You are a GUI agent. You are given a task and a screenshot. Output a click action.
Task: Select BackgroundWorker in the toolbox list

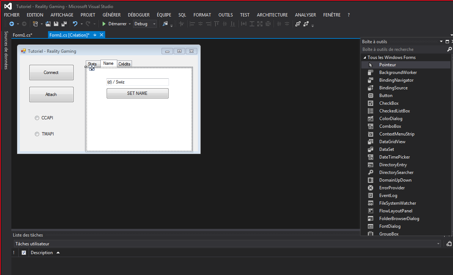tap(406, 73)
